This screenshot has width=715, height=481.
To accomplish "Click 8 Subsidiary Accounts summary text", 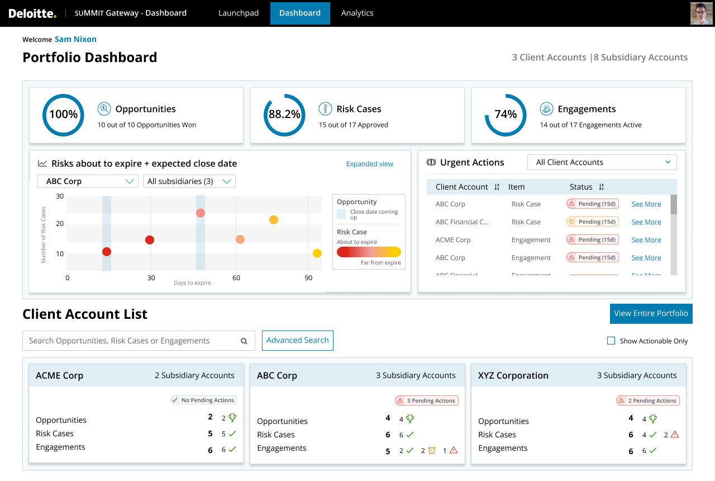I will (641, 57).
